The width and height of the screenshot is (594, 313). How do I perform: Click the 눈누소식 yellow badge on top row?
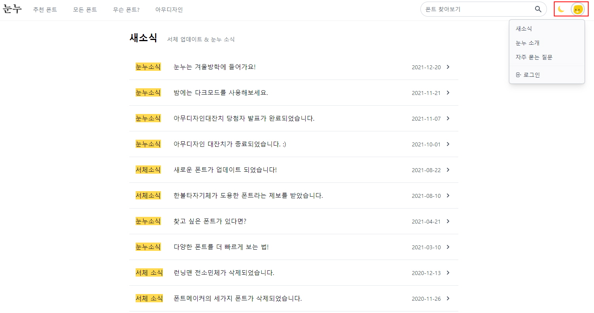(x=148, y=67)
